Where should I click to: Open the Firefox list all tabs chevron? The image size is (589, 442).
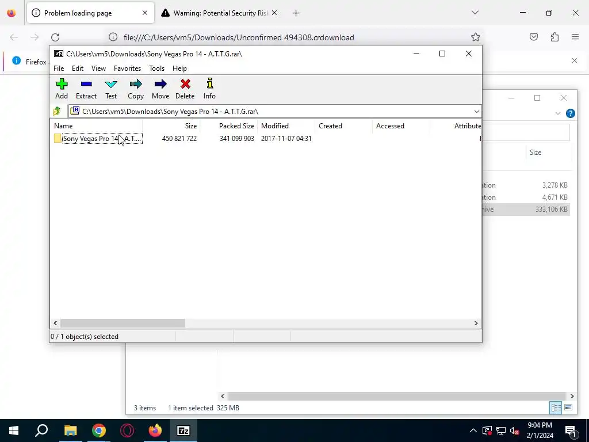click(x=475, y=13)
